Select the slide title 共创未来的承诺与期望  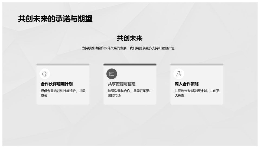(55, 19)
